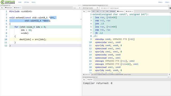171x96 pixels.
Task: Maximize the output pane
Action: tap(168, 77)
